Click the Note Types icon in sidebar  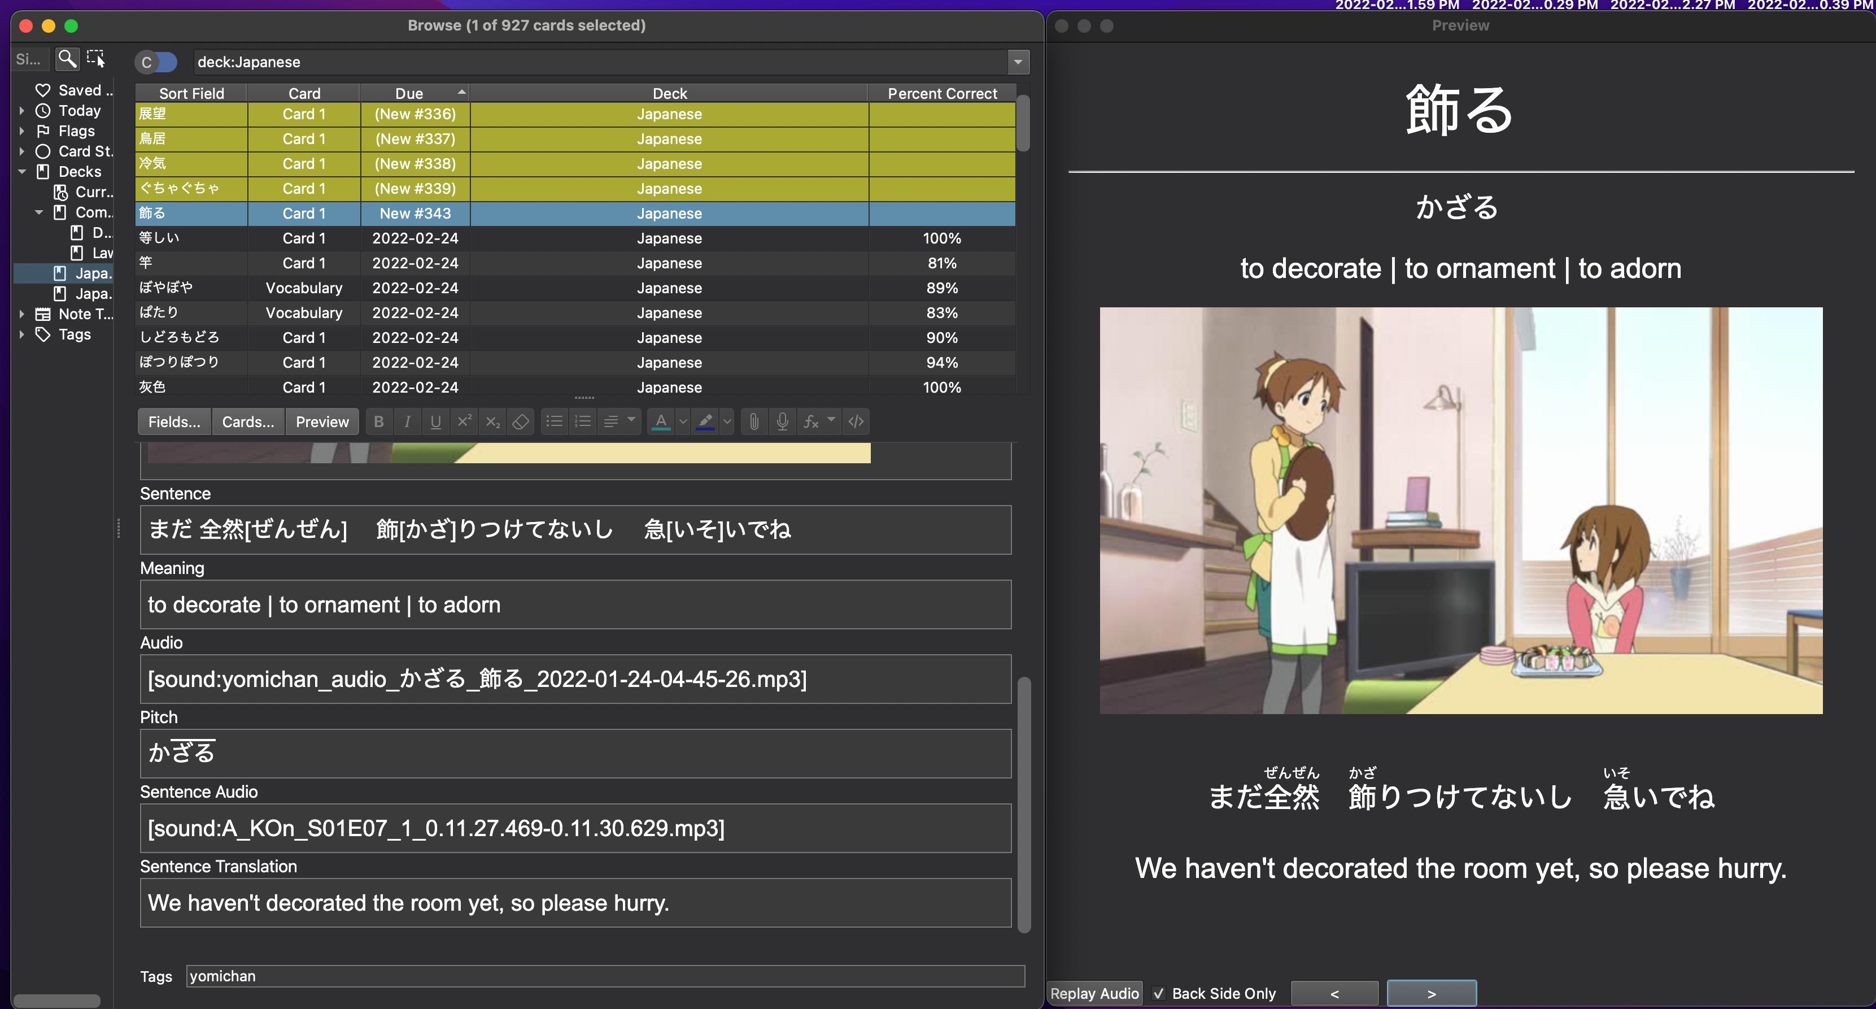43,314
